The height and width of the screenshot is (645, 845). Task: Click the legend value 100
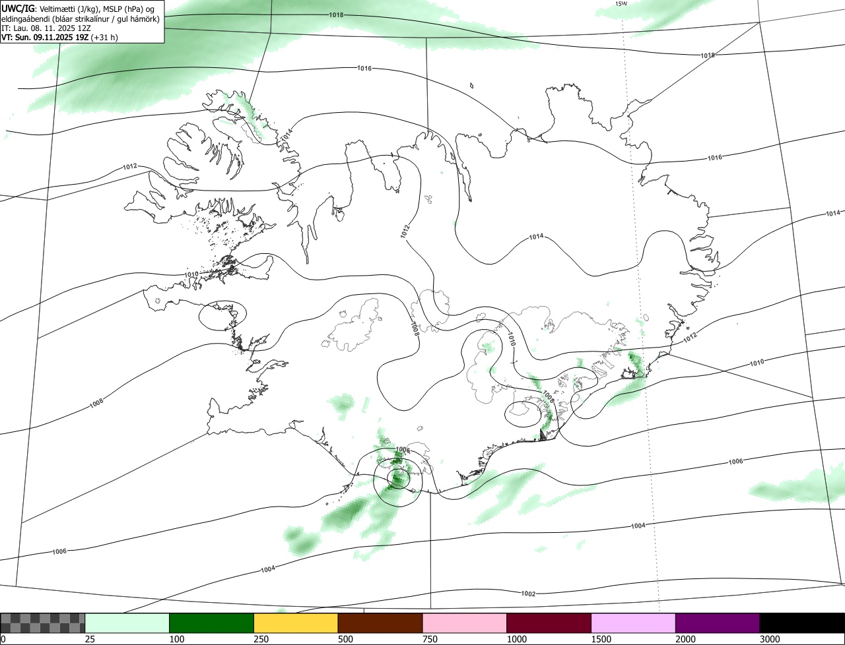177,639
